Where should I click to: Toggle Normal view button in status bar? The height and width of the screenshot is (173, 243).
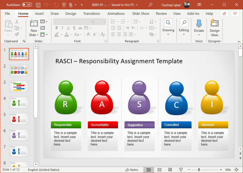point(148,170)
